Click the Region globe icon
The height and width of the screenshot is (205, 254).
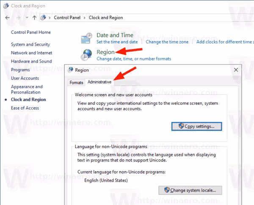point(86,55)
